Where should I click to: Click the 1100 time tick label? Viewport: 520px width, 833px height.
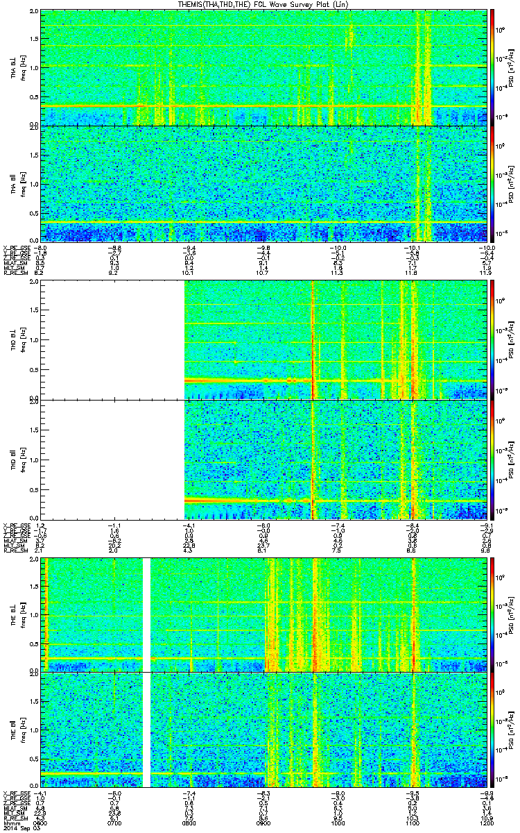click(x=413, y=823)
